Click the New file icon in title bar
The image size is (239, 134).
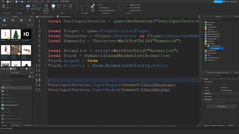click(8, 1)
